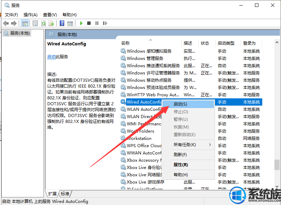Click the vertical scrollbar of the services list
The height and width of the screenshot is (205, 281).
click(277, 104)
